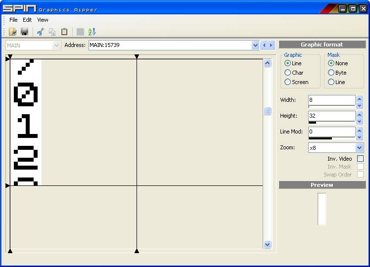
Task: Open the View menu
Action: [43, 20]
